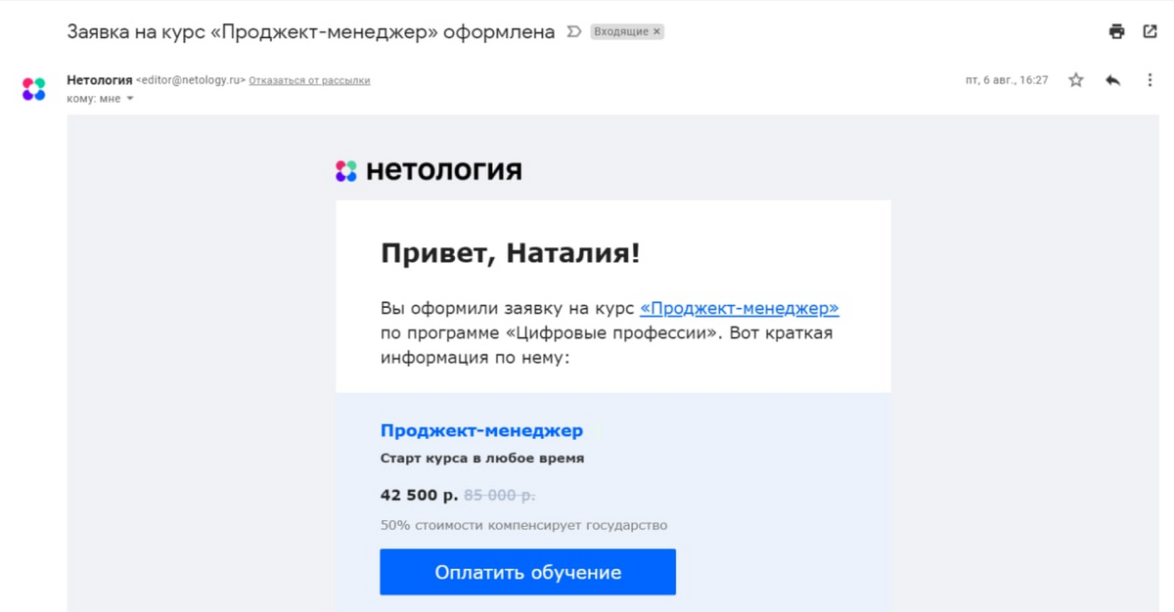Star this email from Нетология
The width and height of the screenshot is (1174, 612).
(x=1076, y=80)
